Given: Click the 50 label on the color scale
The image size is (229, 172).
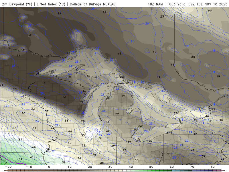Looking at the screenshot, I should (151, 167).
